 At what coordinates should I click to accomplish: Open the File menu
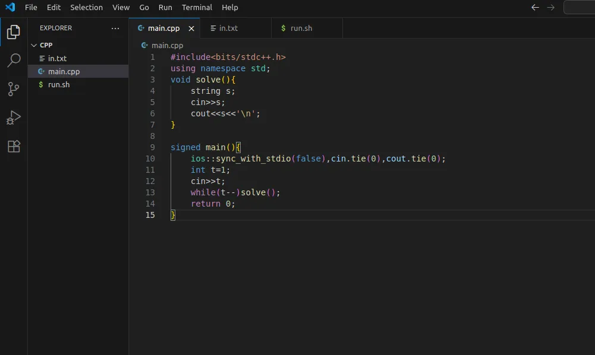pos(31,7)
